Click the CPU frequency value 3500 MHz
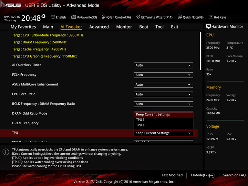 coord(213,48)
